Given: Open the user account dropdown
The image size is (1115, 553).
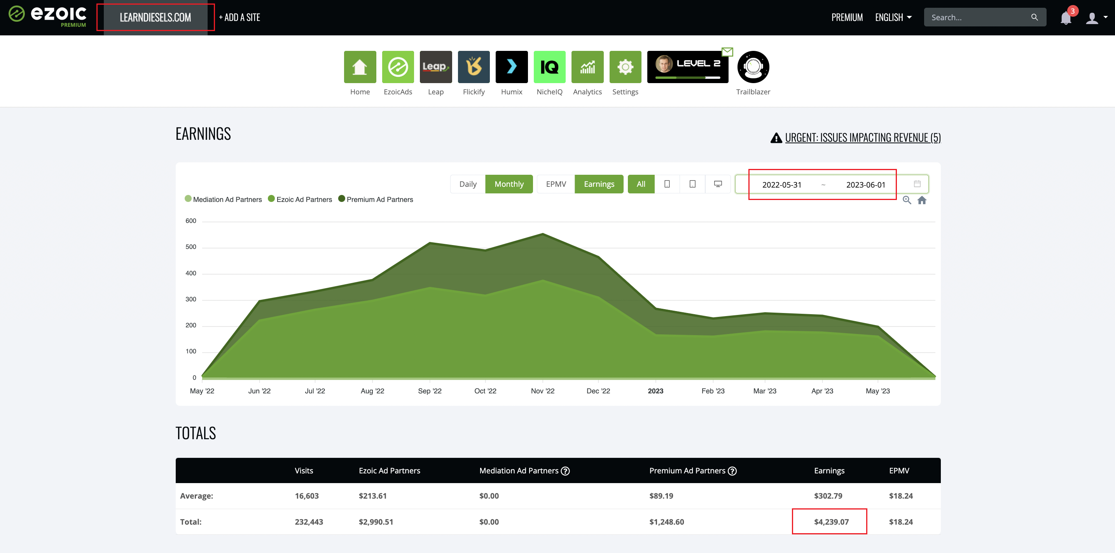Looking at the screenshot, I should coord(1097,18).
